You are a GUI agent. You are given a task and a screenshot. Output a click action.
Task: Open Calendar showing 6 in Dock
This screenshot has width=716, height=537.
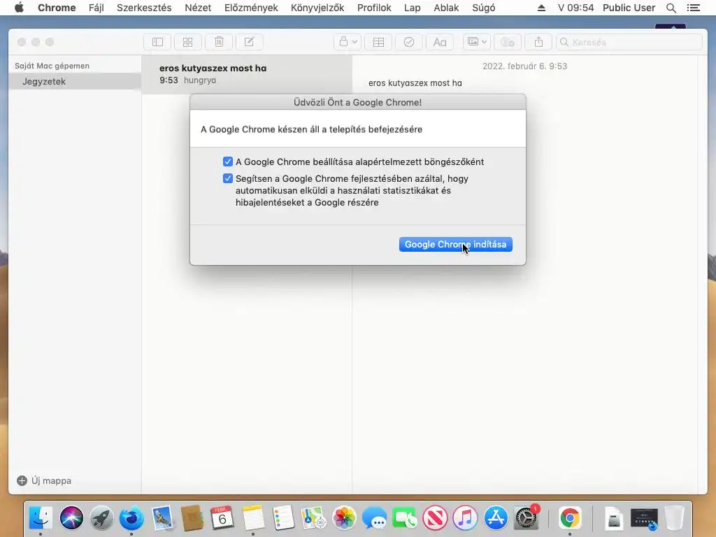tap(222, 518)
